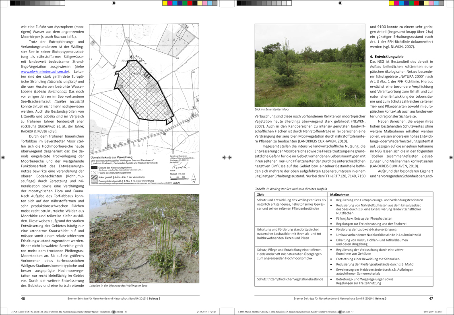Click "Regelungen zur Freizeitnutzung und der Fischerei"

coord(371,224)
